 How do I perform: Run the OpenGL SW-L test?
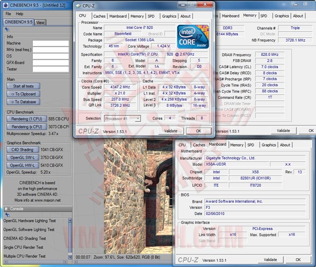coord(22,158)
